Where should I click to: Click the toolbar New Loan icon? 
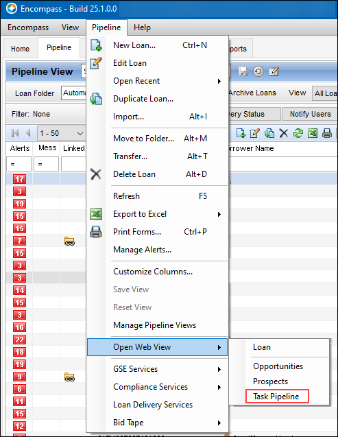[x=241, y=133]
